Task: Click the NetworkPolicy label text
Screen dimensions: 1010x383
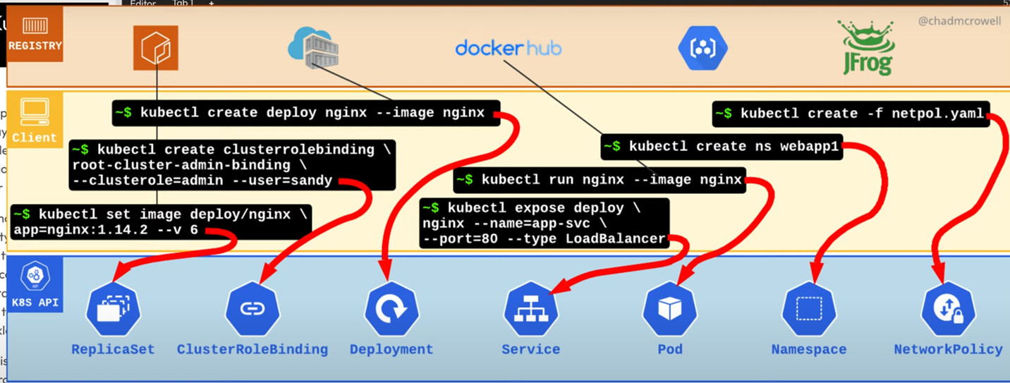Action: click(x=948, y=349)
